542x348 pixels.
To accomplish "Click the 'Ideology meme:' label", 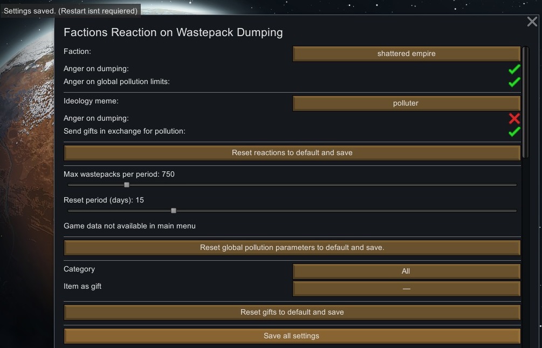I will (91, 101).
